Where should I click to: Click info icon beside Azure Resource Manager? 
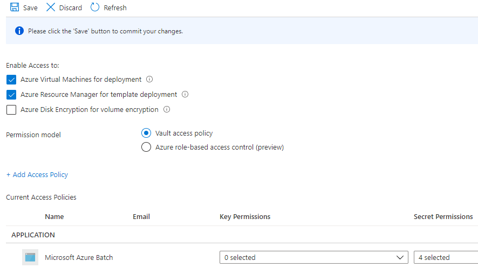pyautogui.click(x=185, y=94)
